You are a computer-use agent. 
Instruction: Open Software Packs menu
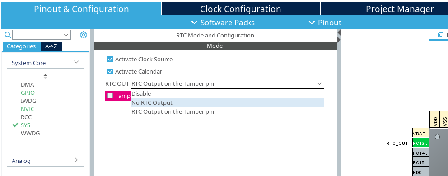tap(223, 23)
